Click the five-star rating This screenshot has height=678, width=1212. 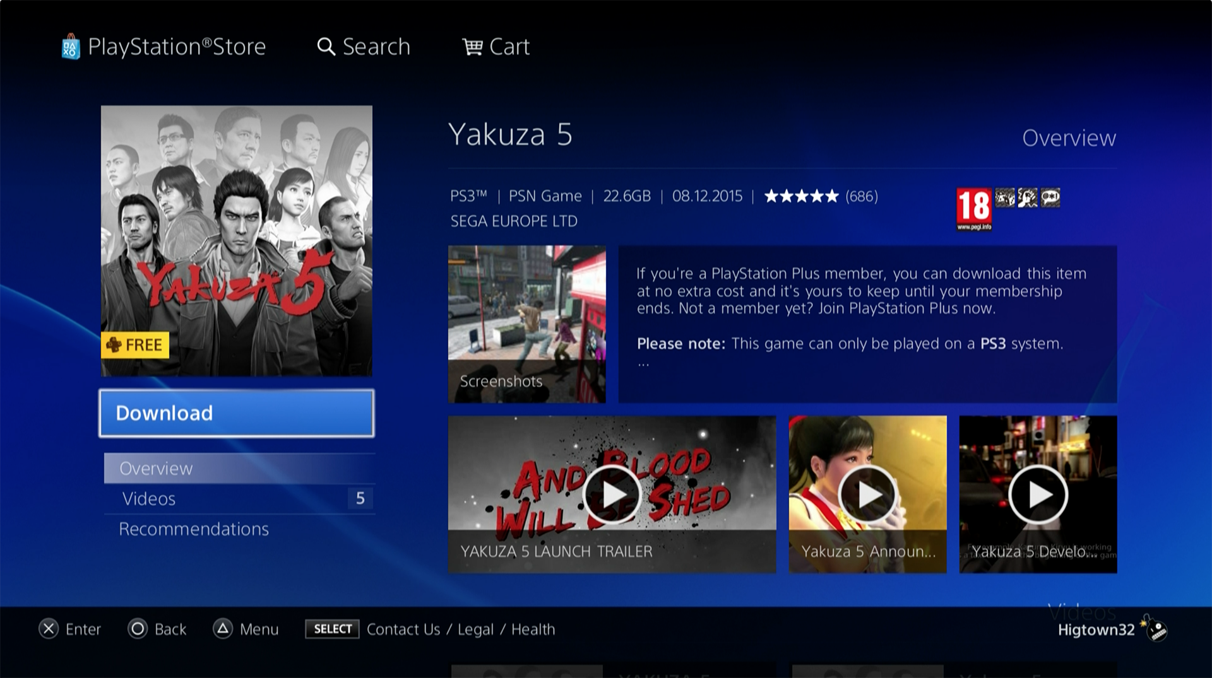(x=802, y=196)
